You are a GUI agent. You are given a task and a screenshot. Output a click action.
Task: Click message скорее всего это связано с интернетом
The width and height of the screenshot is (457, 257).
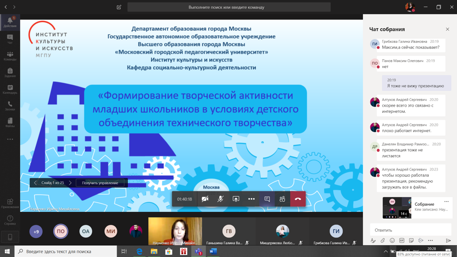[x=411, y=105]
